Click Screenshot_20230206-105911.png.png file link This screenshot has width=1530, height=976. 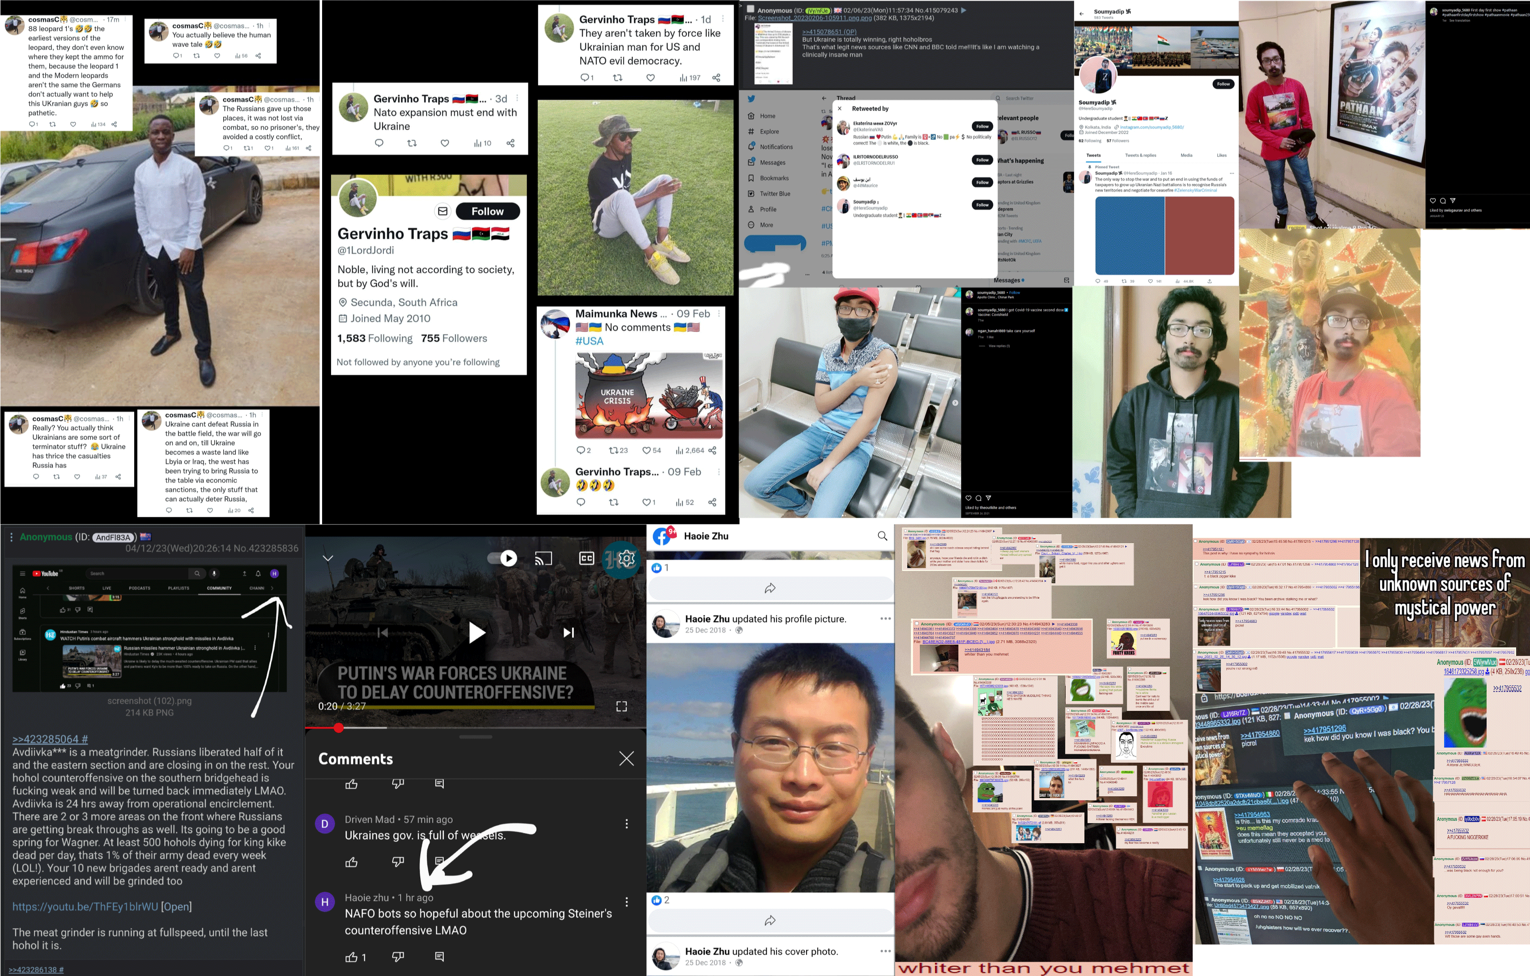click(814, 18)
